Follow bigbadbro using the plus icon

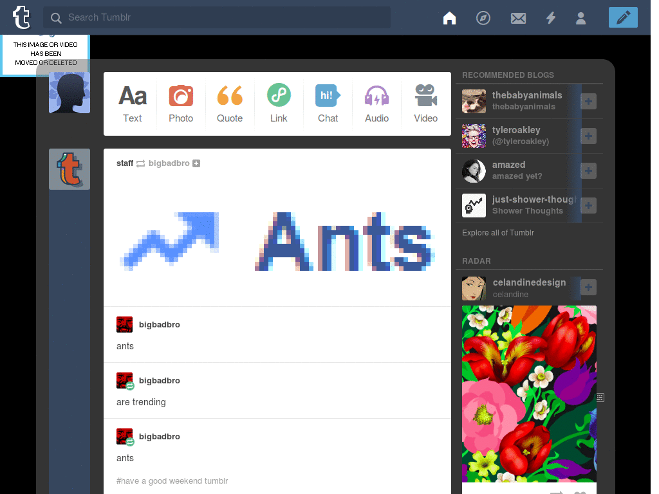196,163
